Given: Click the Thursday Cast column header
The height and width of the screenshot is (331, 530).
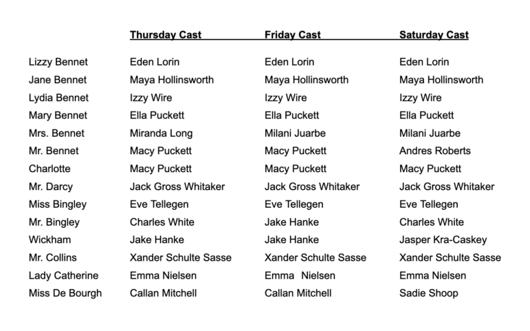Looking at the screenshot, I should pyautogui.click(x=165, y=35).
